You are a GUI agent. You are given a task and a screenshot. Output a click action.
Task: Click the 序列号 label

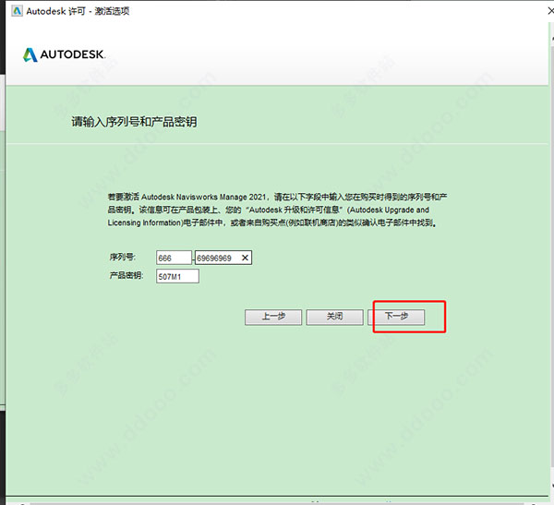[123, 257]
